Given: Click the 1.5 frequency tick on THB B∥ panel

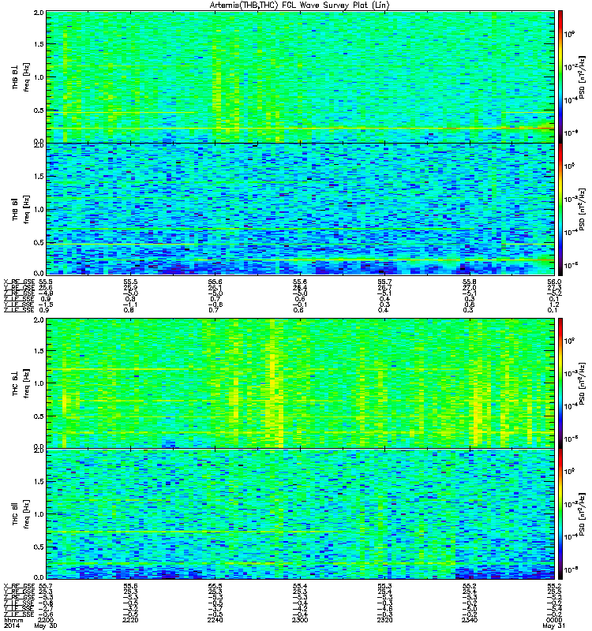Looking at the screenshot, I should [x=39, y=176].
